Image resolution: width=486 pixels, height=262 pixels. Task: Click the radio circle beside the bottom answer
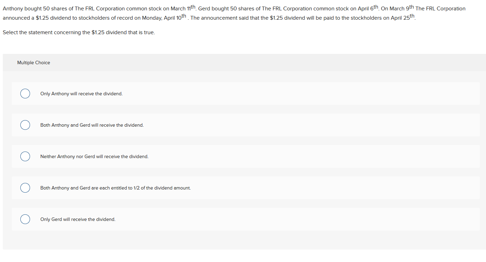coord(25,219)
